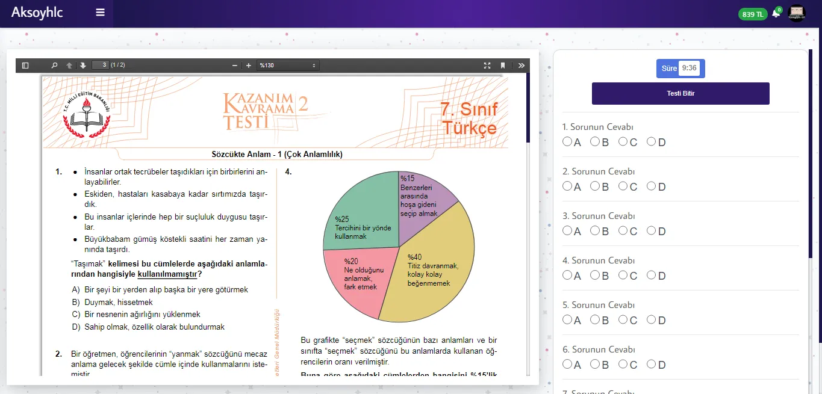
Task: Select answer C for question 6
Action: 623,364
